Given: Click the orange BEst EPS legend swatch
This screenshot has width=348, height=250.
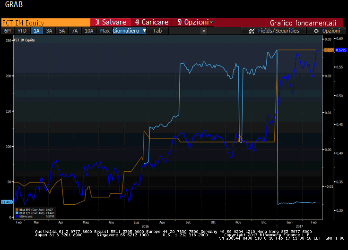Looking at the screenshot, I should [17, 209].
